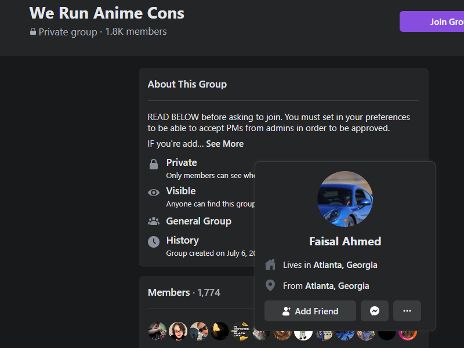464x348 pixels.
Task: Click the 'Only members can see' text
Action: tap(211, 176)
